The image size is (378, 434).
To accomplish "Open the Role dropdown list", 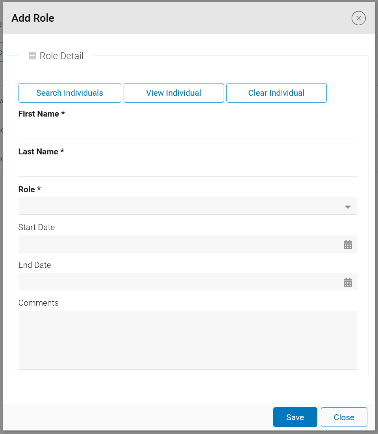I will (x=188, y=206).
